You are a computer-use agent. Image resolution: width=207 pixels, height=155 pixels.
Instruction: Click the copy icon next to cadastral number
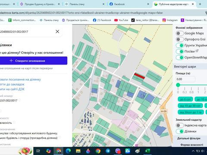19,100
